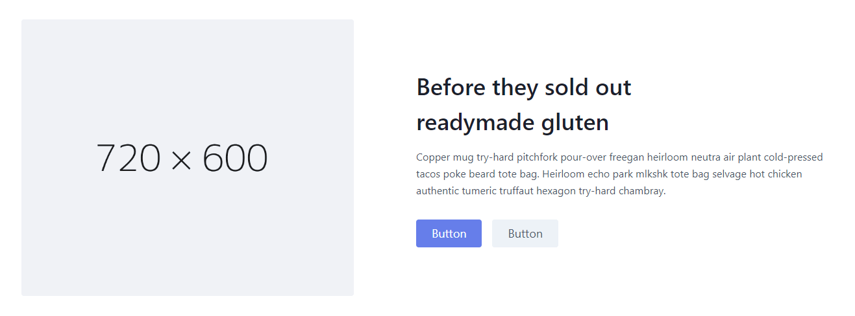Click the word "Copper" in the paragraph
Screen dimensions: 855x316
click(432, 157)
